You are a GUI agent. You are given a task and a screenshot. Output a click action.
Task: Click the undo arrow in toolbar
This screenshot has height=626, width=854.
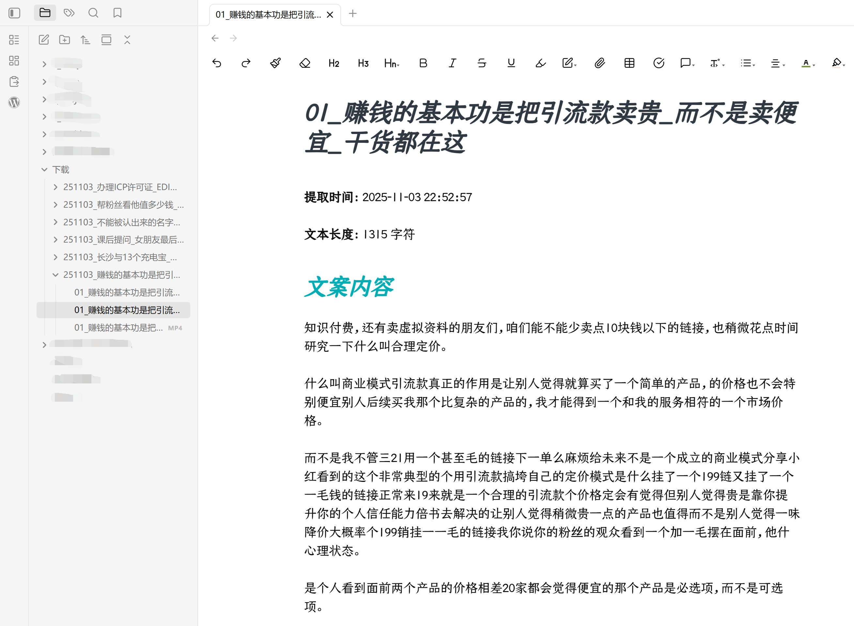pos(217,63)
